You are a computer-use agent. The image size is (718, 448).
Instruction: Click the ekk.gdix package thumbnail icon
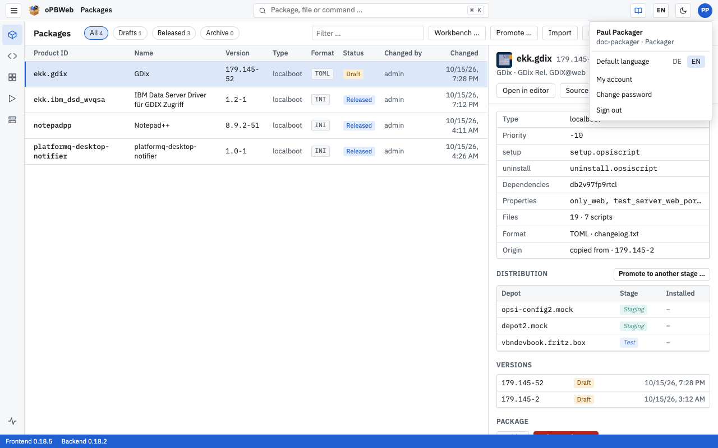click(x=504, y=60)
